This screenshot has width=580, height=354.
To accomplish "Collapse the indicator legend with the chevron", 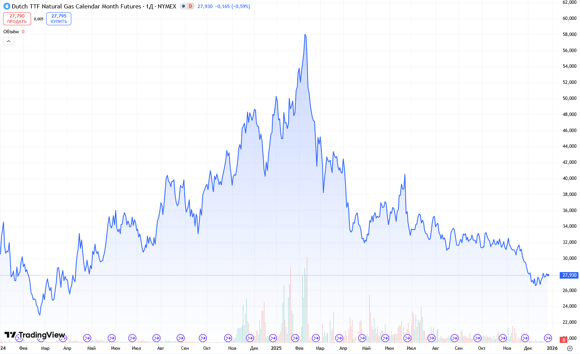I will click(8, 41).
